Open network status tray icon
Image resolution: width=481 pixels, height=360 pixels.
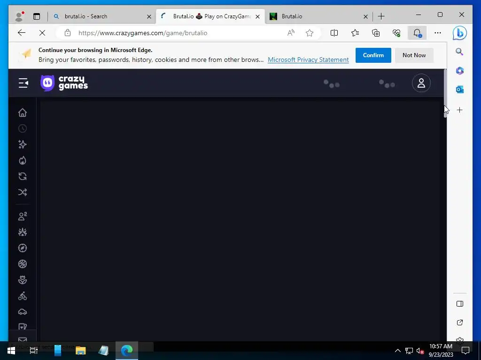pyautogui.click(x=409, y=351)
